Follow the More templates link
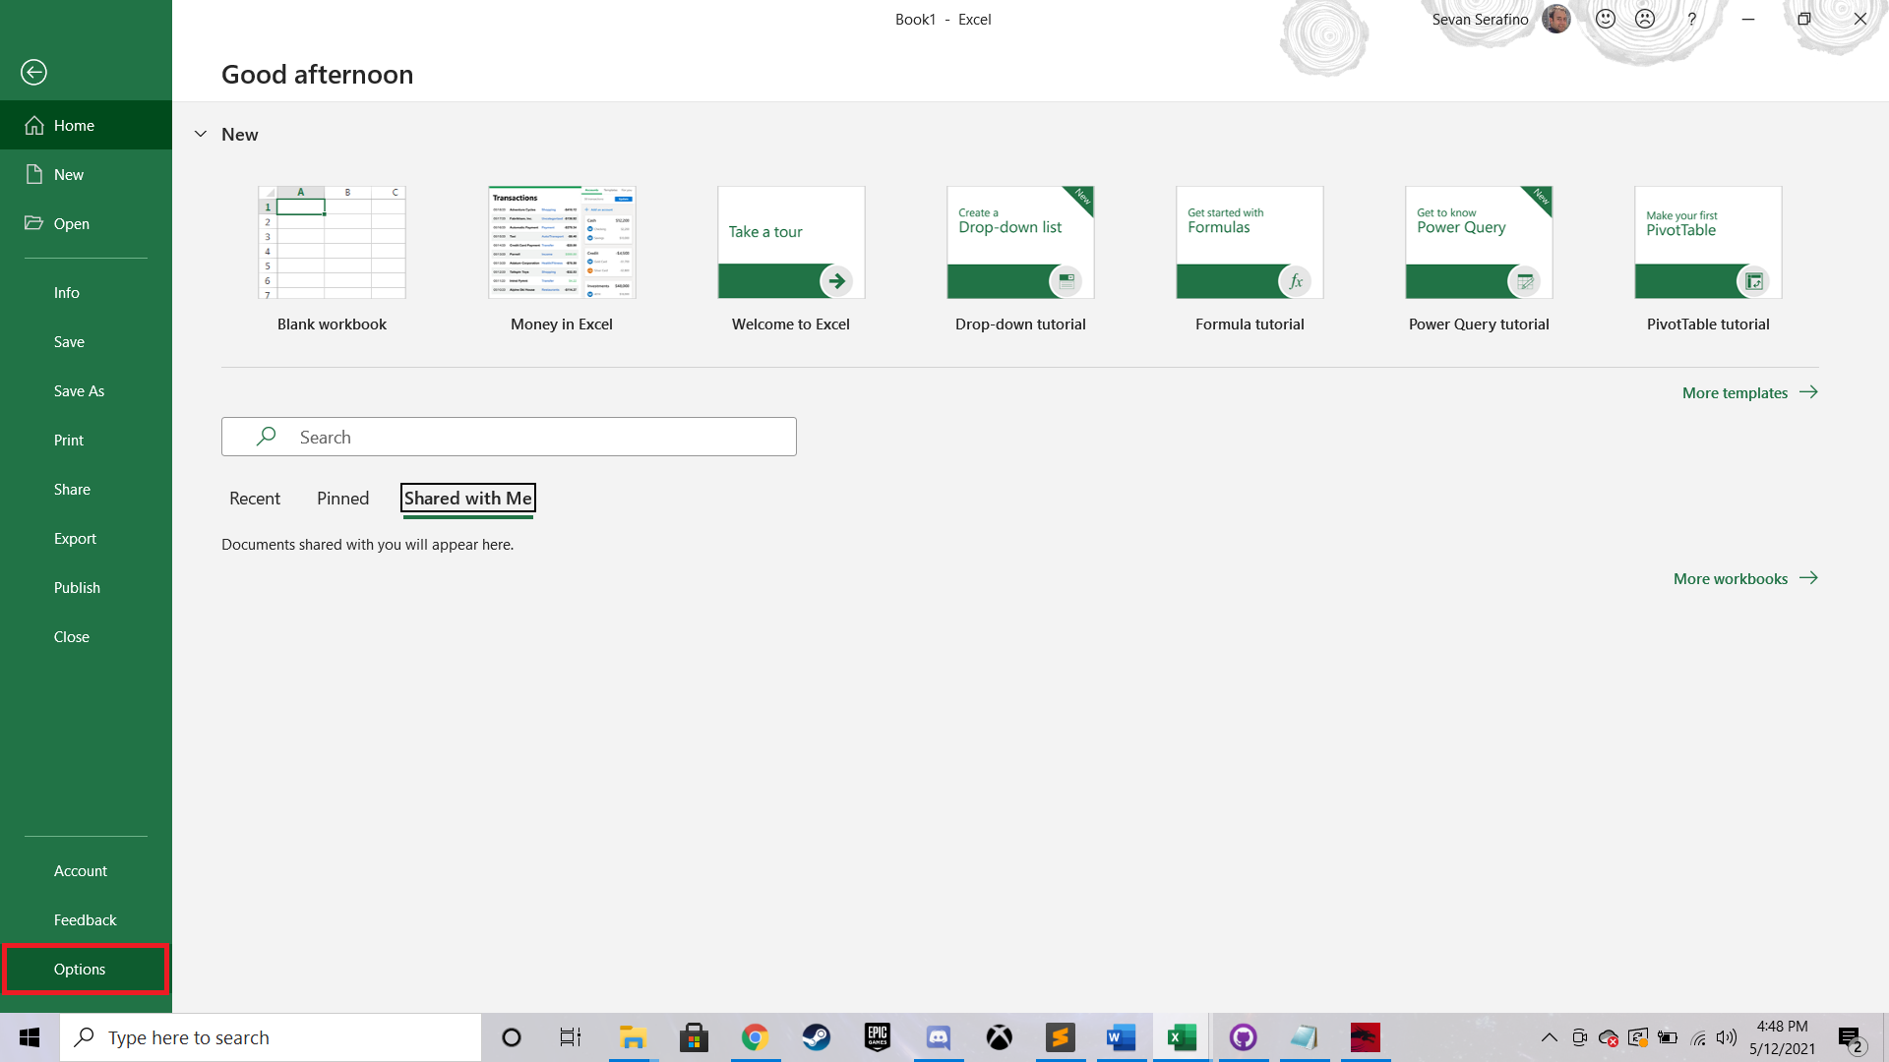The width and height of the screenshot is (1889, 1062). pos(1749,392)
